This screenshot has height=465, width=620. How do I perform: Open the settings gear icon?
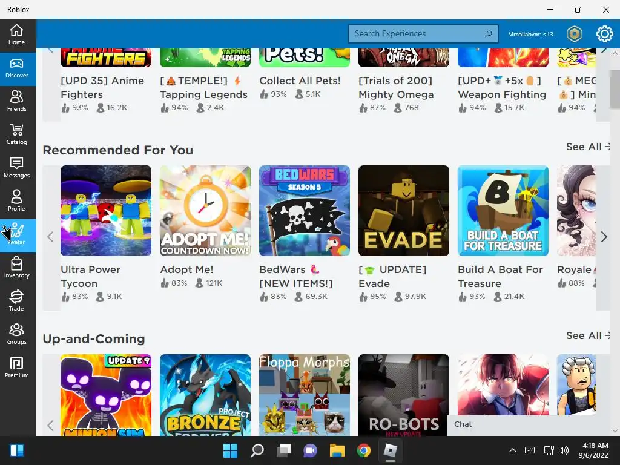point(604,34)
